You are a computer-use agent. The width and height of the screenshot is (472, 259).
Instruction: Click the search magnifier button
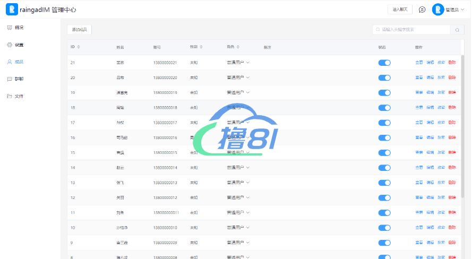(x=457, y=30)
